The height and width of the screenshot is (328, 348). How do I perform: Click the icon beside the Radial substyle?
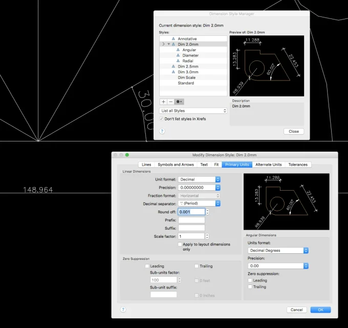pyautogui.click(x=178, y=60)
